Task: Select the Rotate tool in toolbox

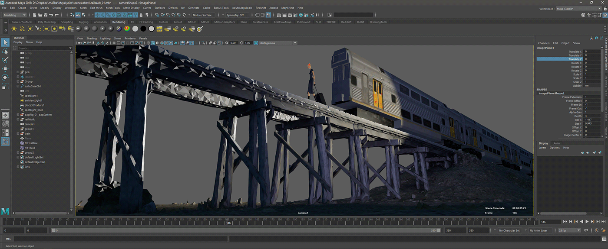Action: pyautogui.click(x=5, y=77)
